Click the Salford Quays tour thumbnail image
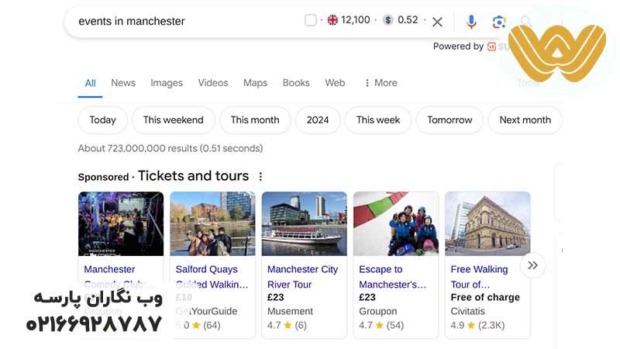The image size is (620, 349). coord(212,223)
